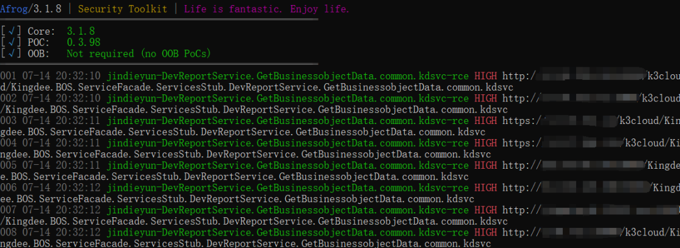The height and width of the screenshot is (248, 680).
Task: Click timestamp 07-14 20:32:12 of result 008
Action: click(61, 233)
